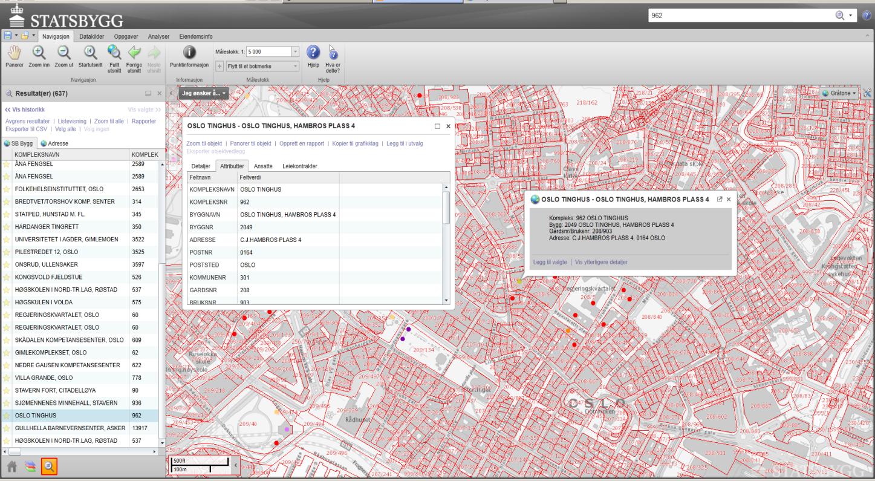Toggle star for HARDANGER TINGRETT row

click(7, 227)
